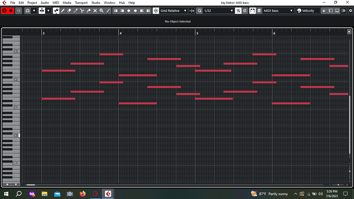Open the Transport menu
This screenshot has width=354, height=199.
(x=81, y=3)
